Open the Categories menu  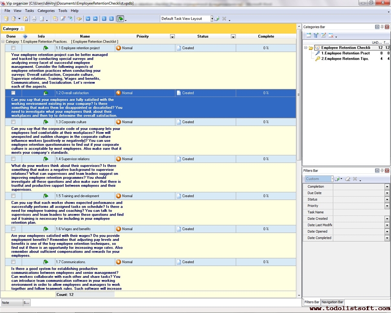(x=46, y=11)
